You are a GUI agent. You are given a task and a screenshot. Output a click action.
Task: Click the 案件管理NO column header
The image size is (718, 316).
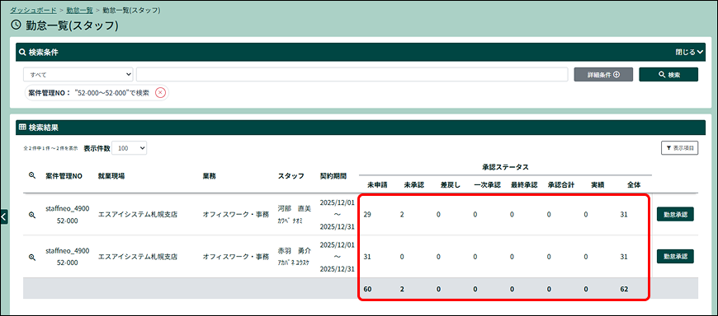64,176
